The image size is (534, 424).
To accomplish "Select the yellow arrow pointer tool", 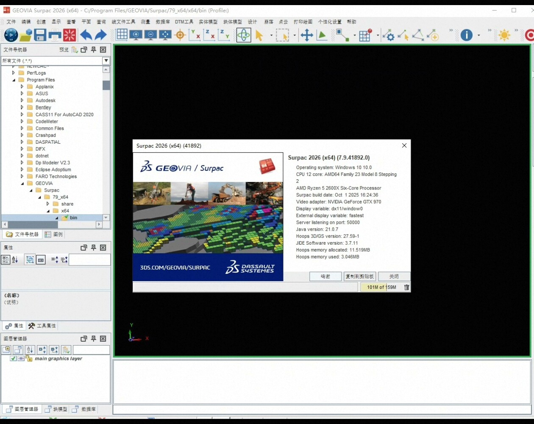I will click(x=259, y=35).
